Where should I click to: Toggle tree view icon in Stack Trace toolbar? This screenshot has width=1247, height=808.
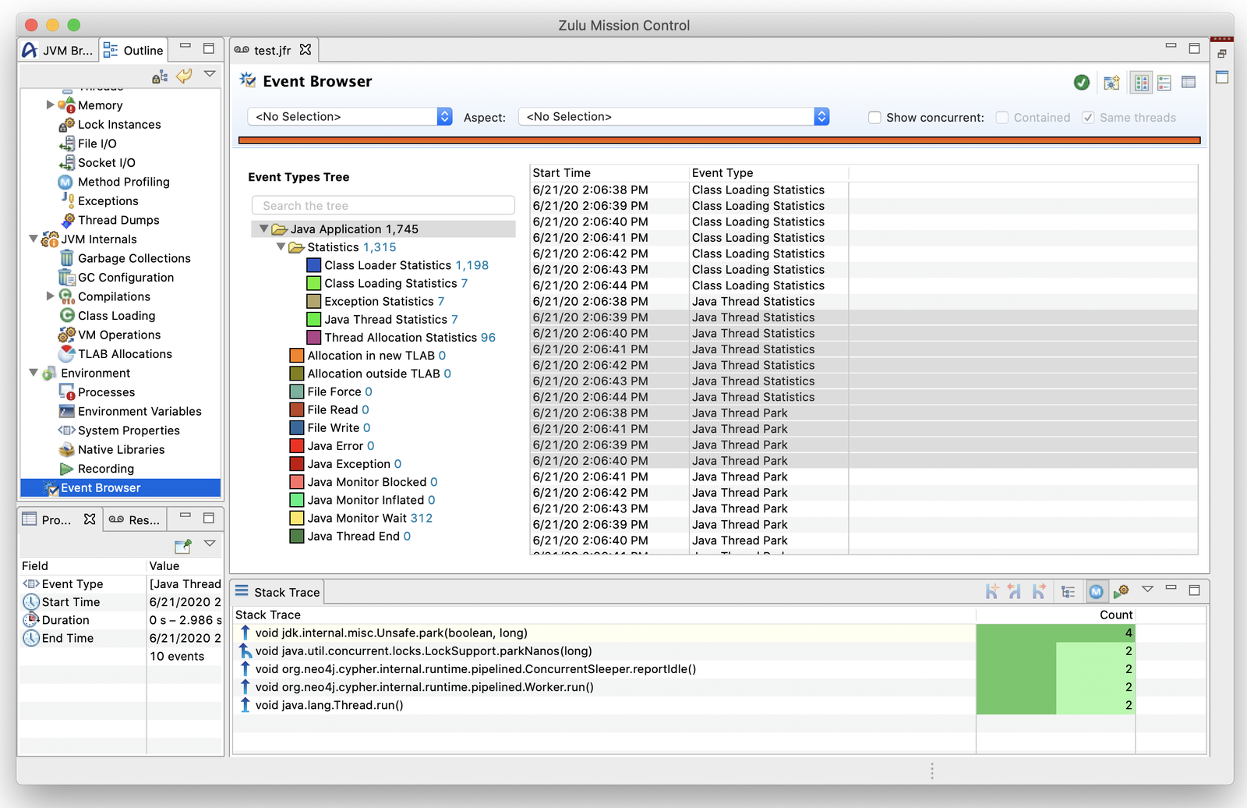[1069, 592]
